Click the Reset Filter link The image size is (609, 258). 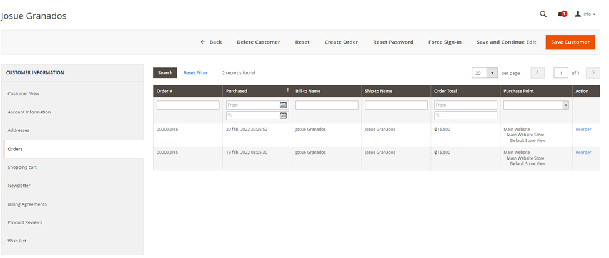tap(196, 73)
